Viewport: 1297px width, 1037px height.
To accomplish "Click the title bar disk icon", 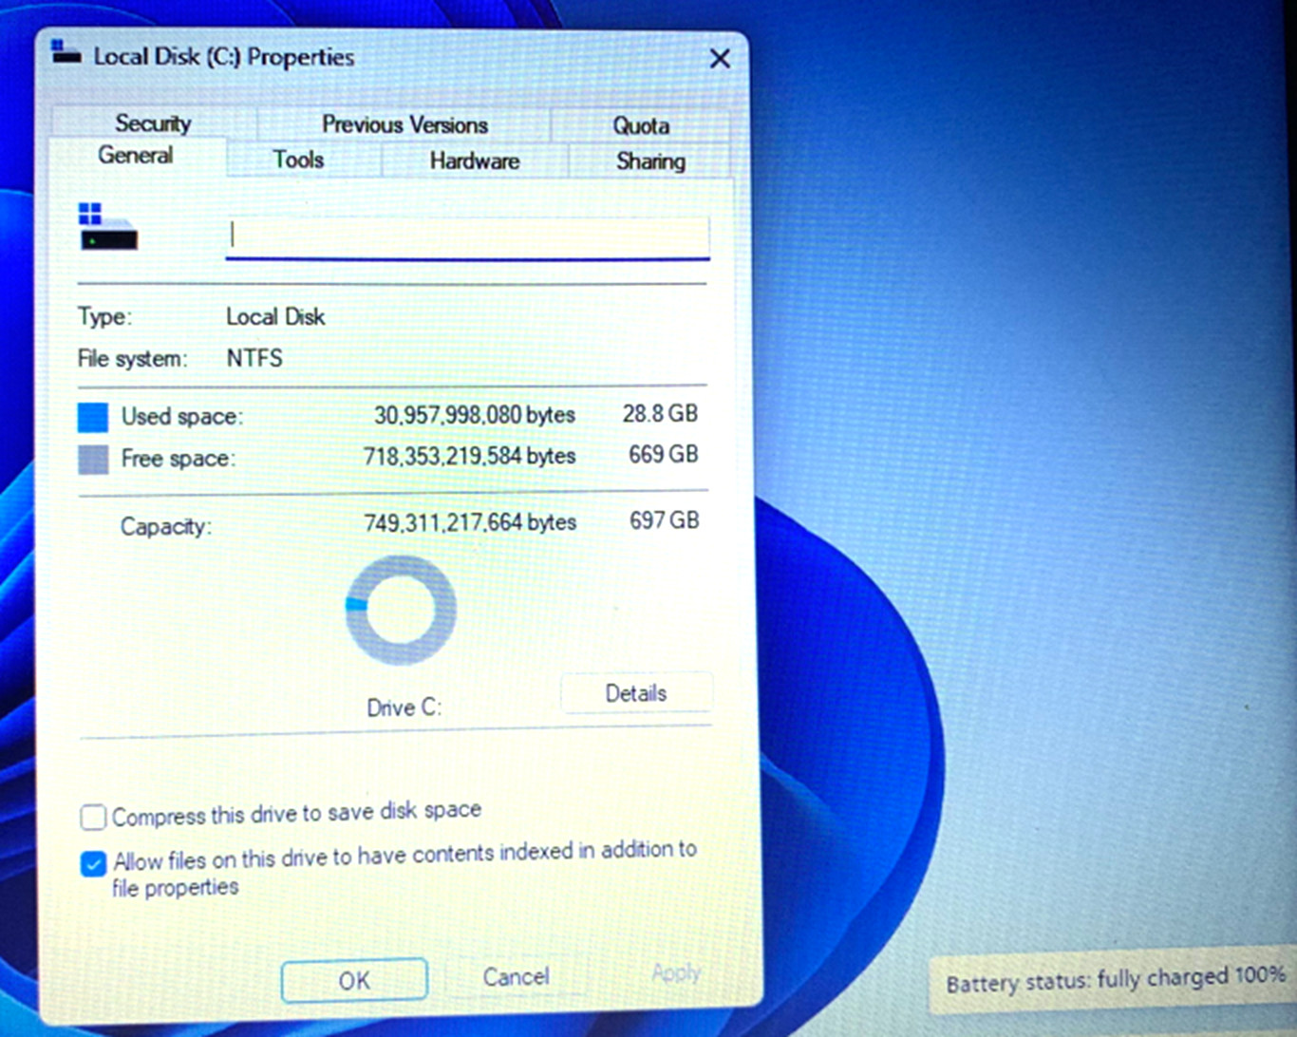I will [66, 52].
